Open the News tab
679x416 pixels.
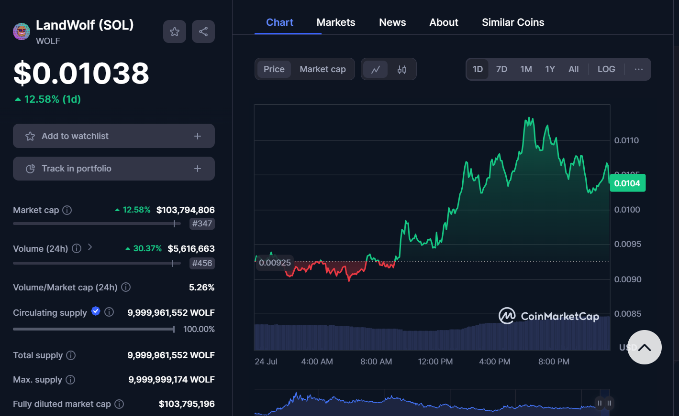pyautogui.click(x=392, y=22)
